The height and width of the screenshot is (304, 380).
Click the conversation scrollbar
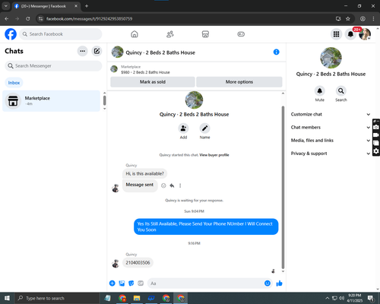283,188
